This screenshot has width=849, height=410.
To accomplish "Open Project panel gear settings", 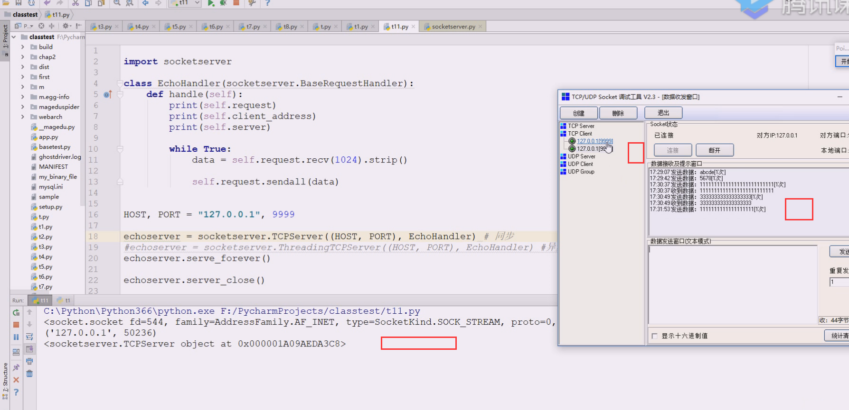I will (x=66, y=26).
